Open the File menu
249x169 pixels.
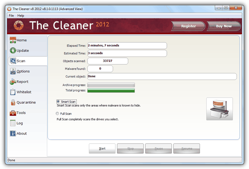11,15
